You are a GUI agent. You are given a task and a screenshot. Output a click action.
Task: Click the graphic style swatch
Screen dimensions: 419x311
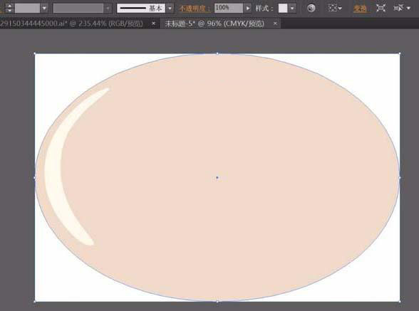[x=283, y=9]
